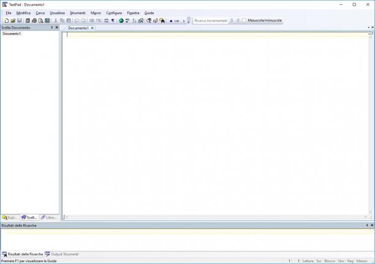
Task: Click the green icon beside Print Preview
Action: pos(47,21)
